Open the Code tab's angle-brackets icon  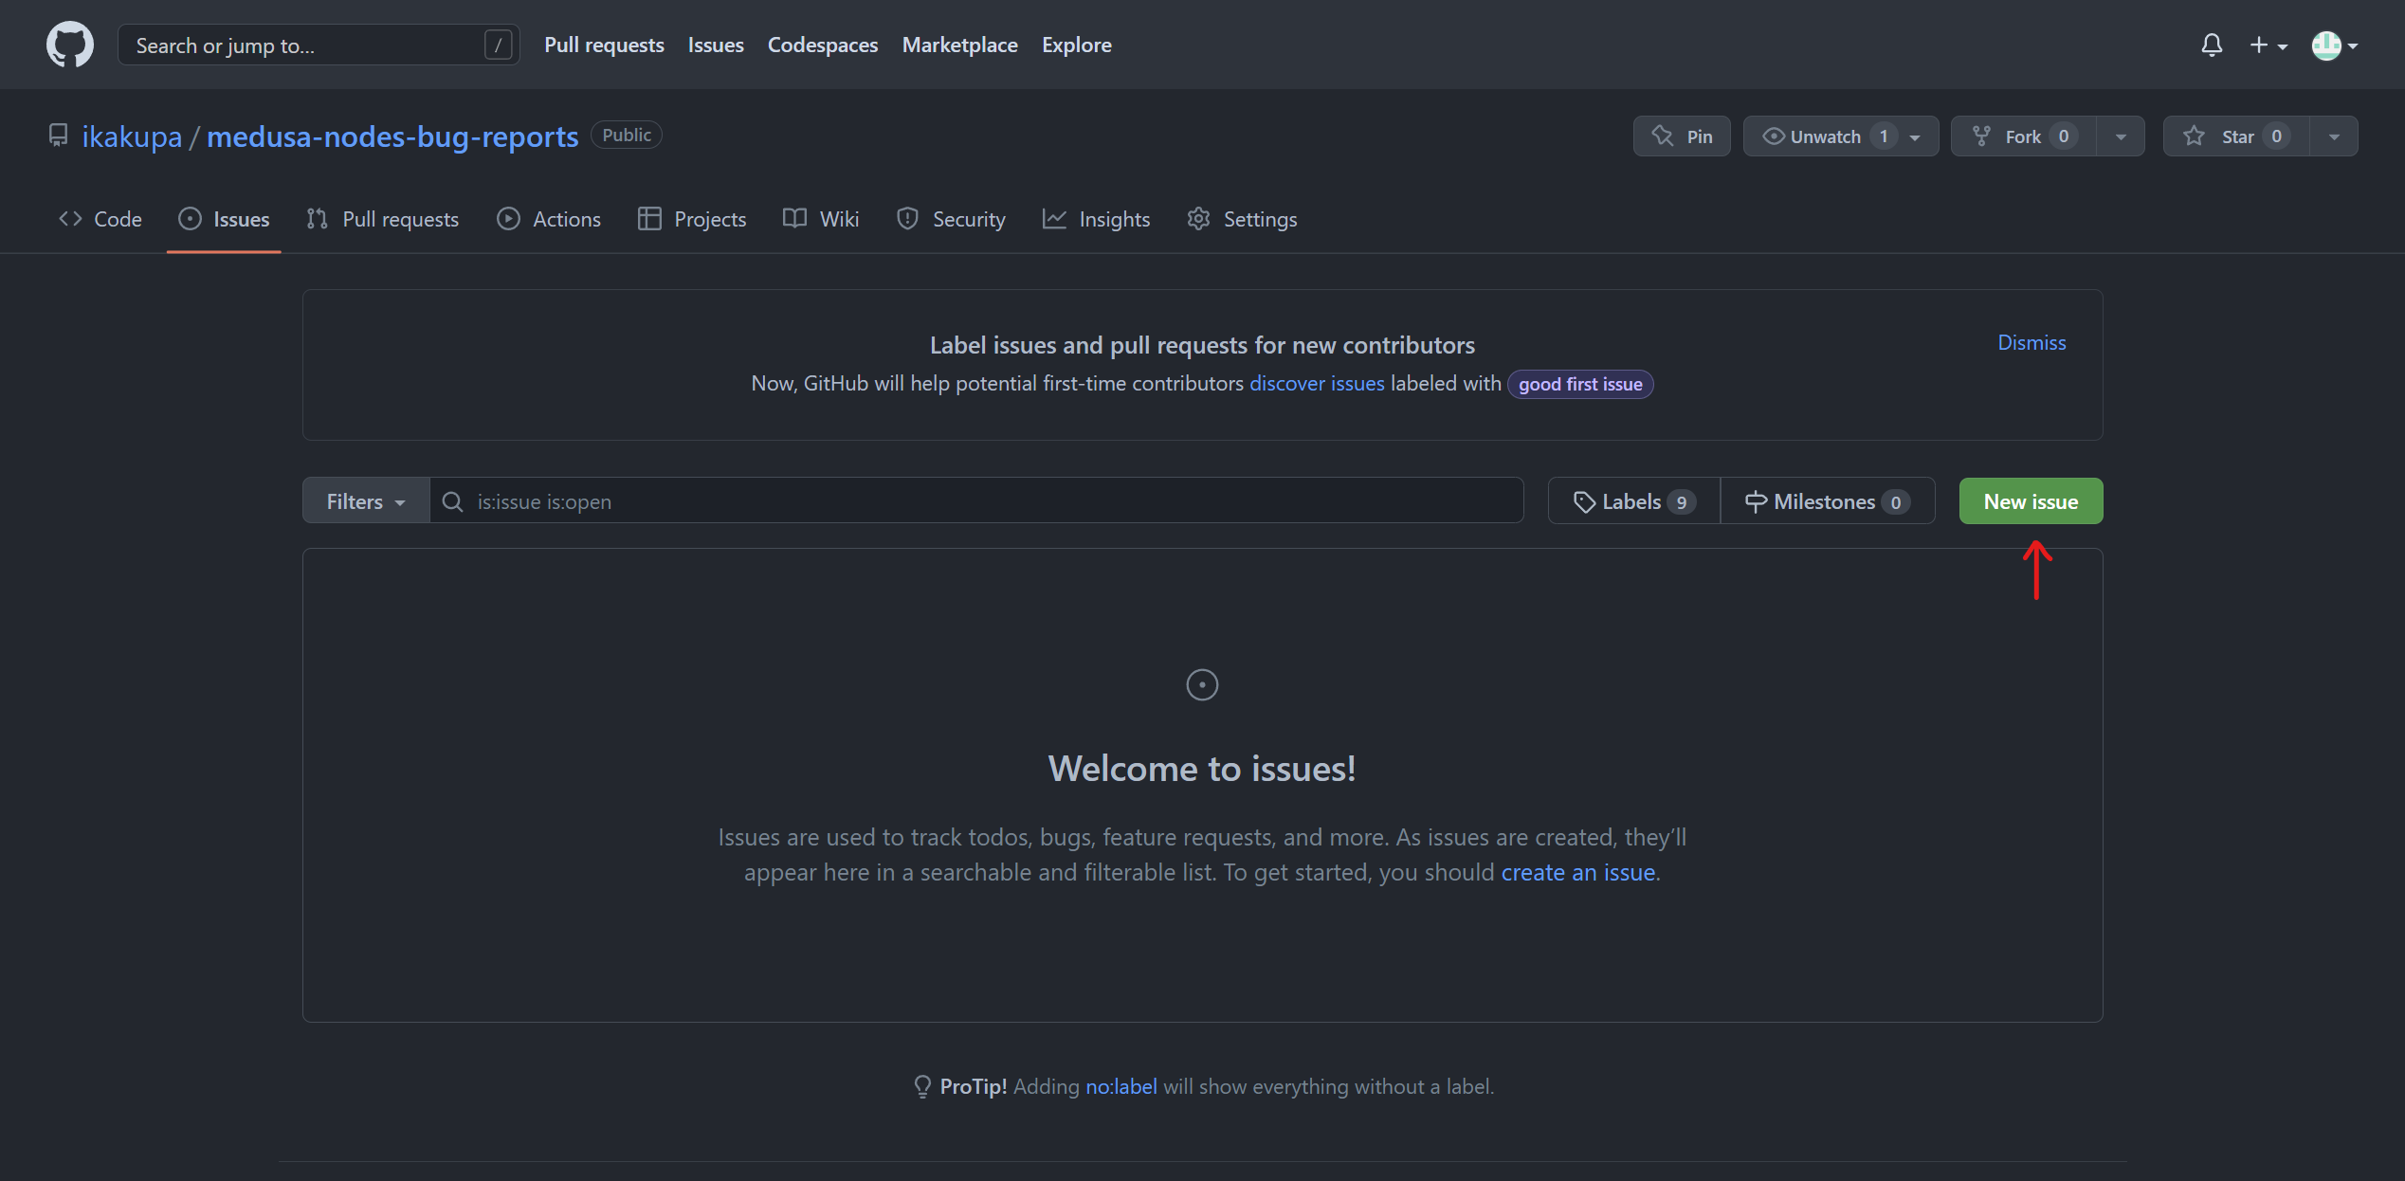[x=69, y=219]
